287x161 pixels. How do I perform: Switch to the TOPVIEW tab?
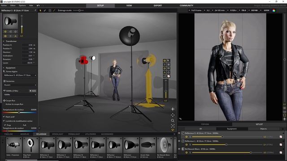(205, 124)
